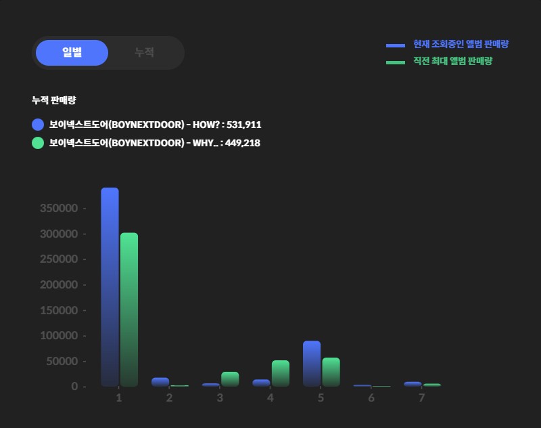Click the 300000 y-axis label
The image size is (541, 428).
click(59, 234)
